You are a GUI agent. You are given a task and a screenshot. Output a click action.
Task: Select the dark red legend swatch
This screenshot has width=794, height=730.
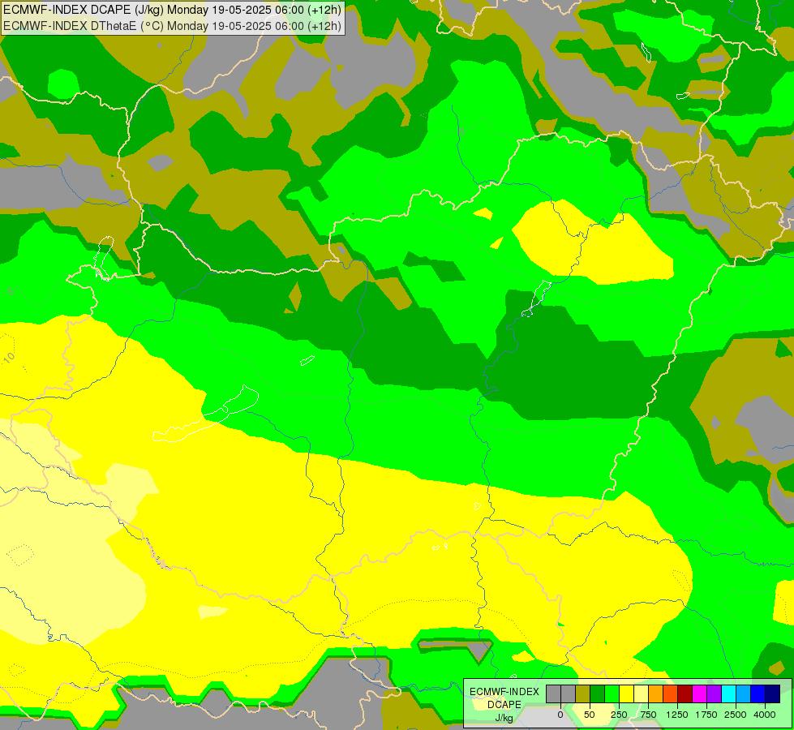pyautogui.click(x=685, y=694)
